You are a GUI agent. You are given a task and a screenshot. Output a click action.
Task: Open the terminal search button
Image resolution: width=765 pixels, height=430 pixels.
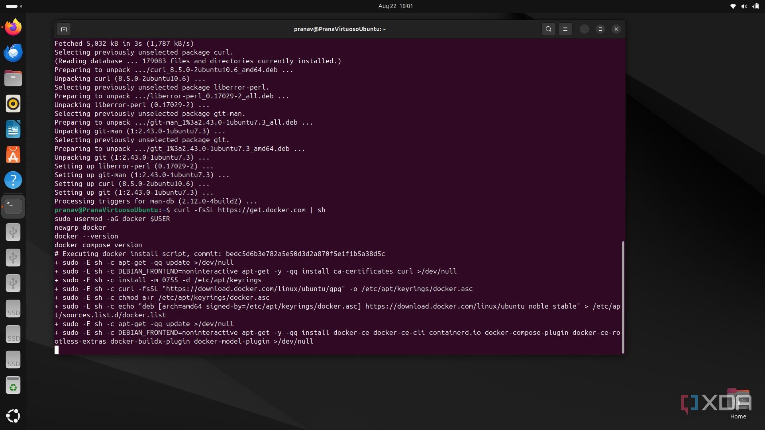click(x=548, y=29)
